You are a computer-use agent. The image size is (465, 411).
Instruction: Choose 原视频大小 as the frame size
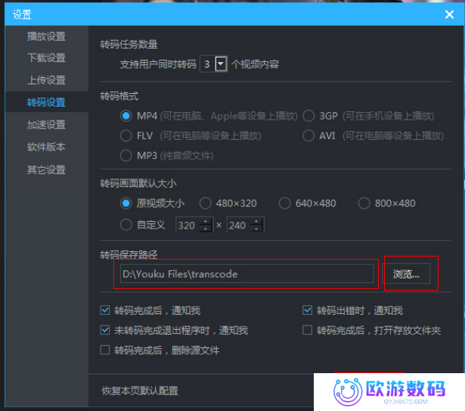[x=126, y=204]
